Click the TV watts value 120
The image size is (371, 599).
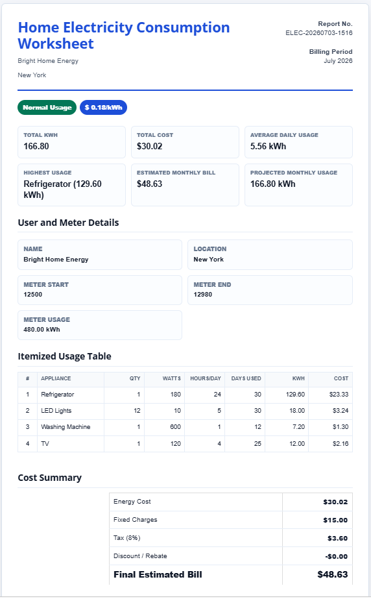click(x=176, y=443)
